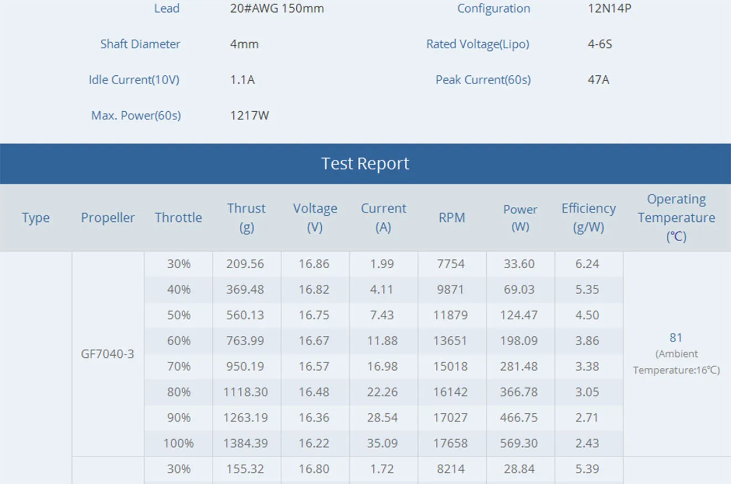Select the GF7040-3 propeller cell
The width and height of the screenshot is (731, 484).
(107, 354)
